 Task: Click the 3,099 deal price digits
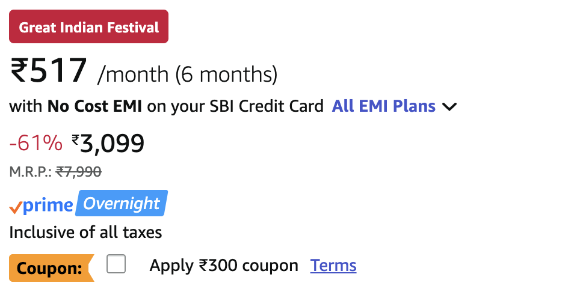[113, 143]
